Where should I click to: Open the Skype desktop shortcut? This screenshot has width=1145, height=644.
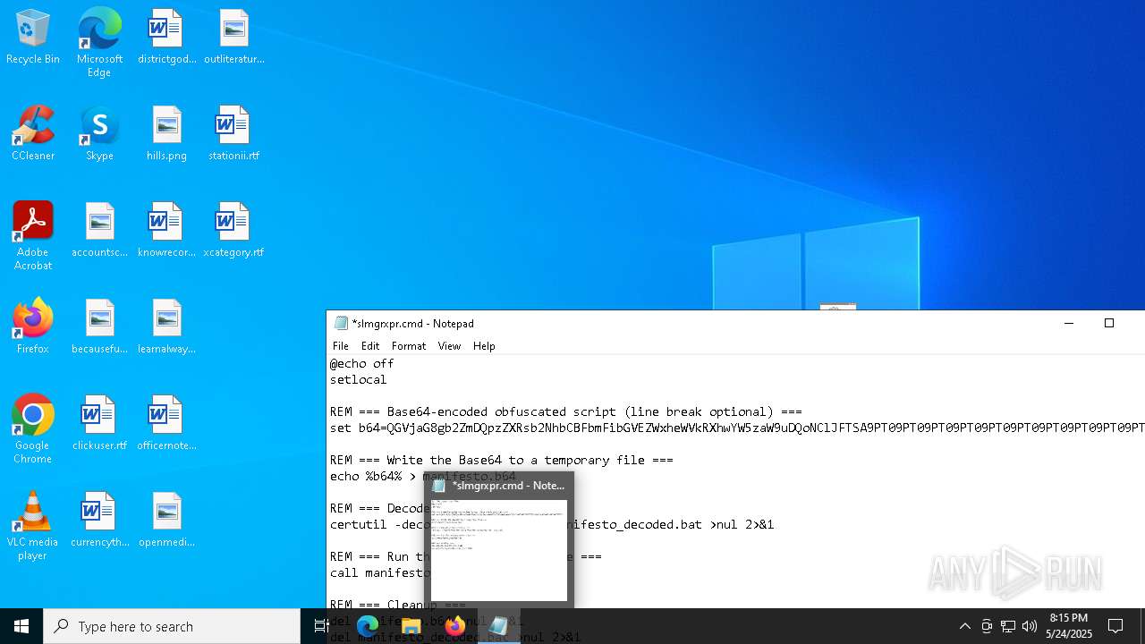click(99, 133)
